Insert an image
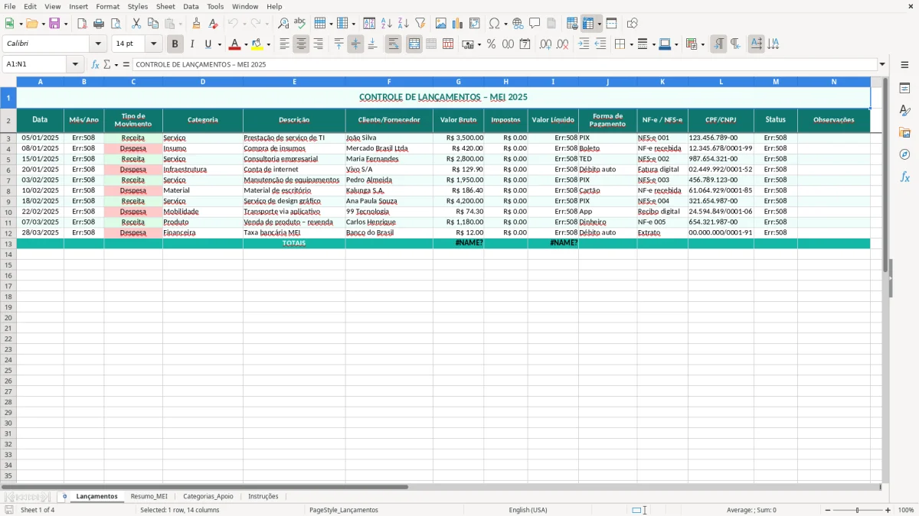The image size is (919, 516). [441, 24]
